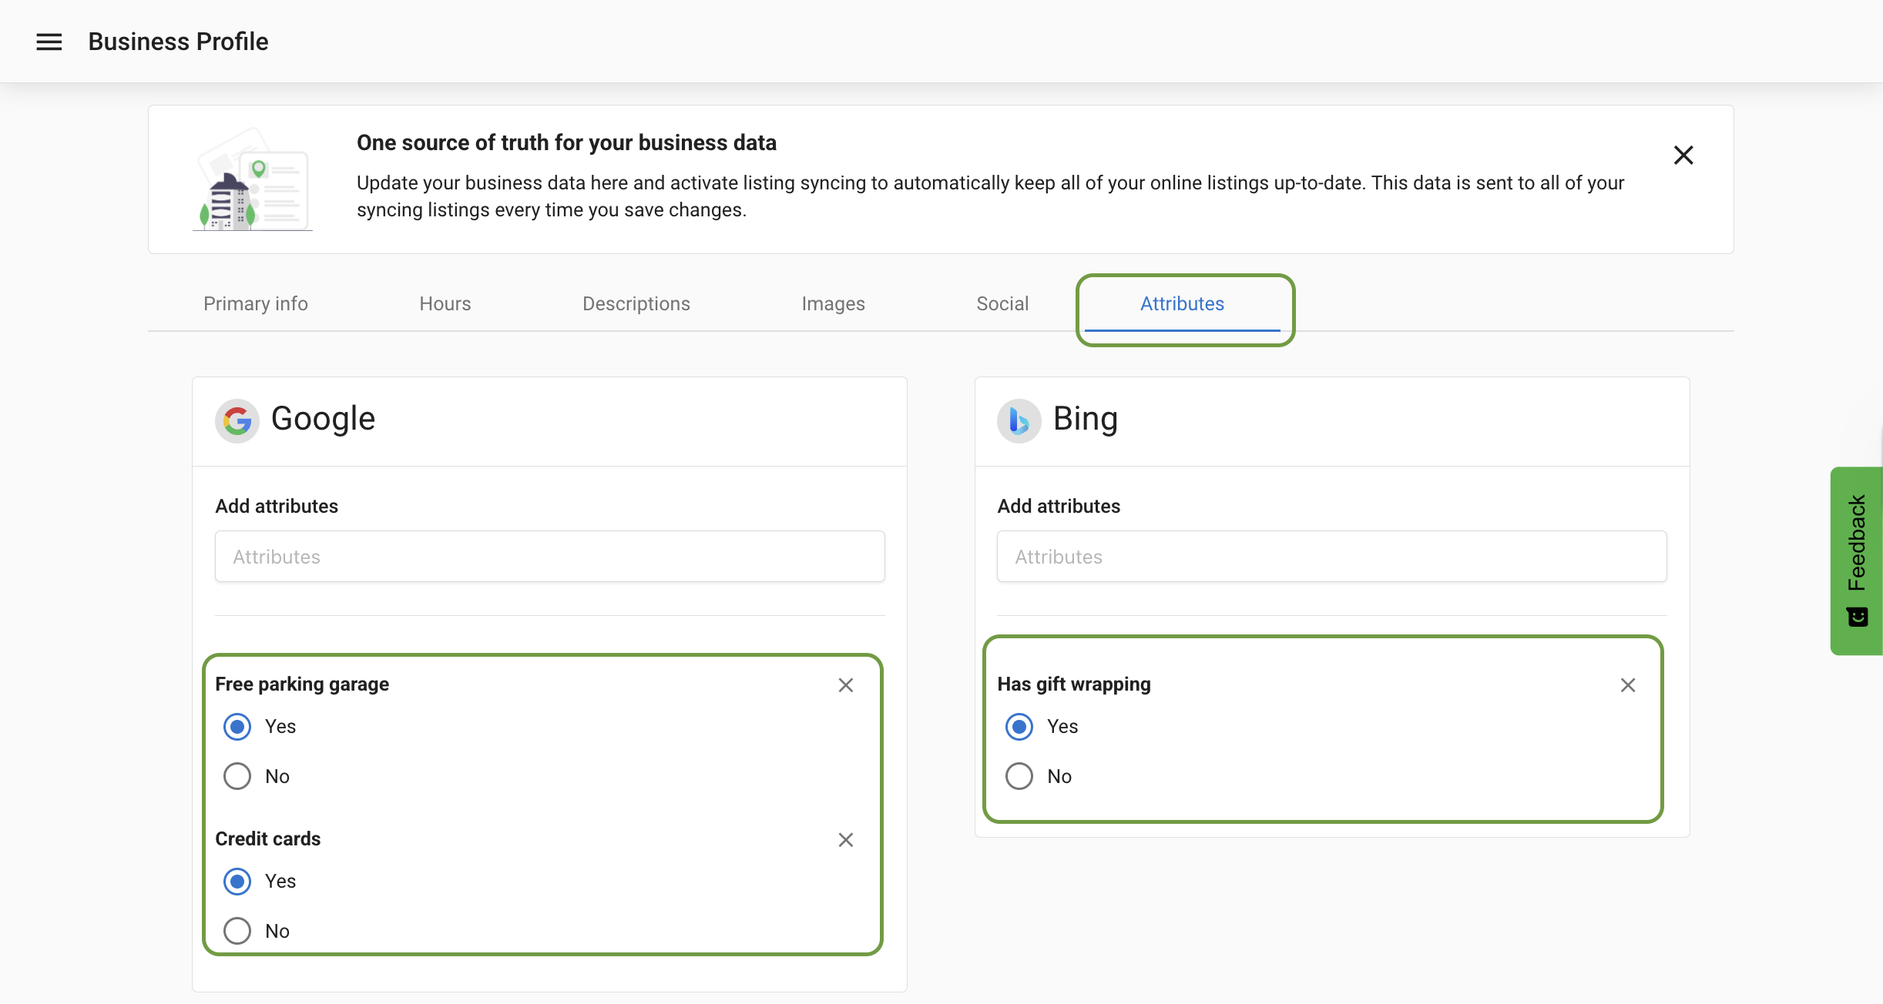Select No for Has gift wrapping
The height and width of the screenshot is (1004, 1883).
[1019, 776]
